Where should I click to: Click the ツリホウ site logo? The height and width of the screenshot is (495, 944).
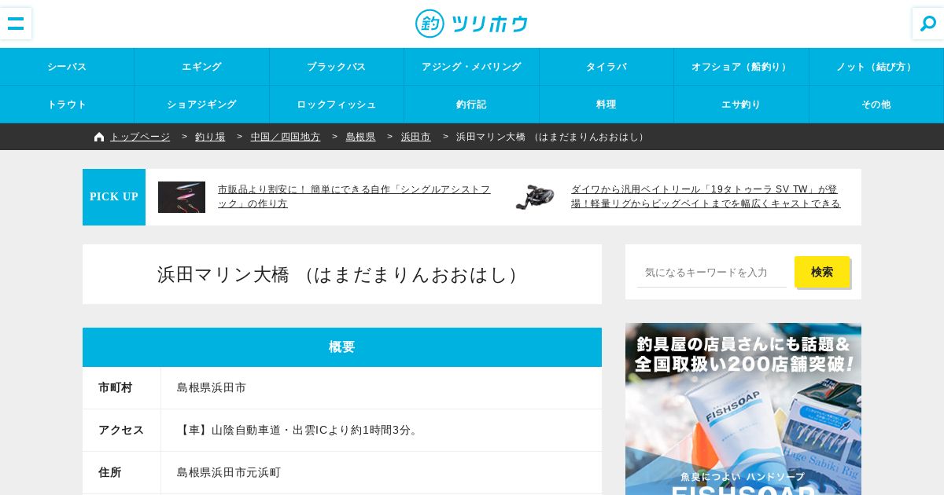(x=472, y=24)
